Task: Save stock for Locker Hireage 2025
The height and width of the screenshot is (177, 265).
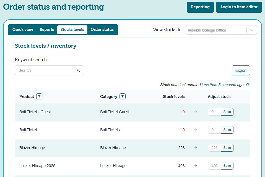Action: click(x=227, y=166)
